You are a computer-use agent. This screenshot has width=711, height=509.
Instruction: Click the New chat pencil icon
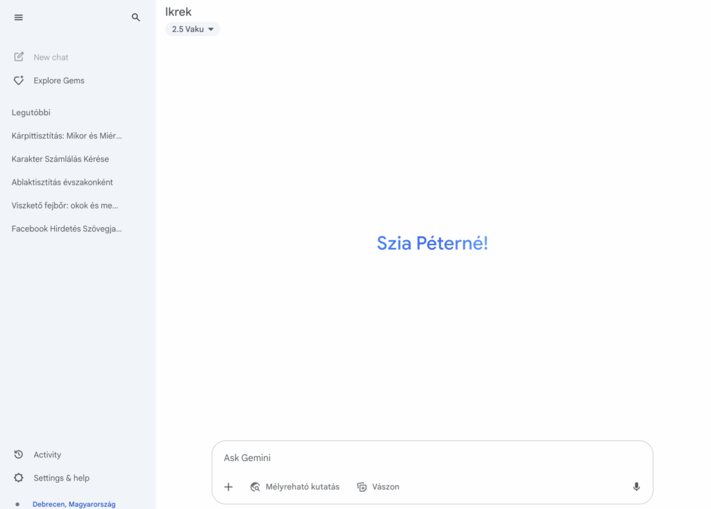pos(19,57)
